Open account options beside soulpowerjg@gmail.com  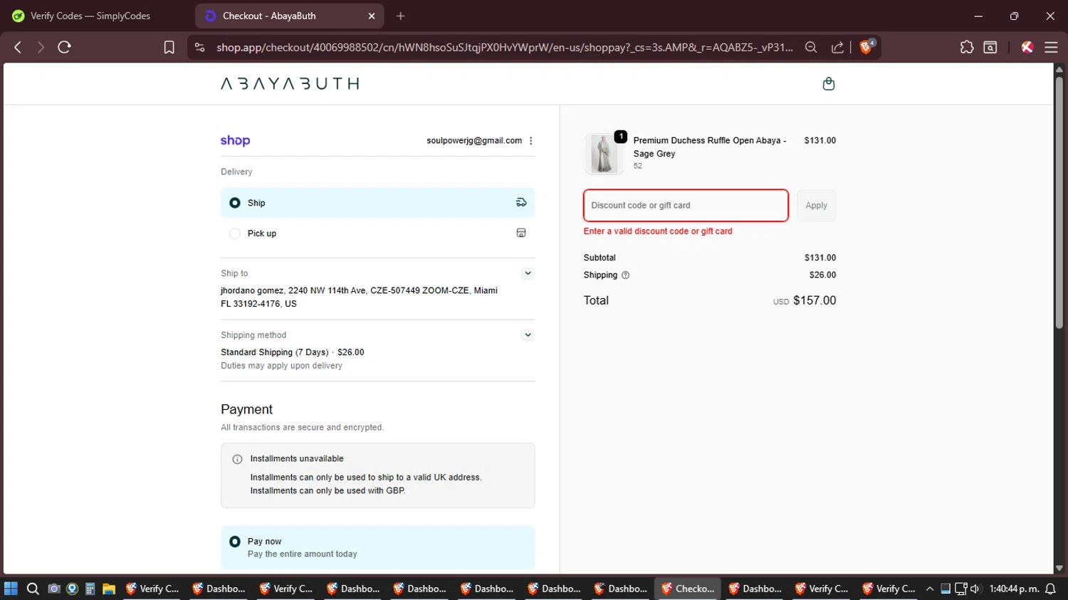(531, 141)
